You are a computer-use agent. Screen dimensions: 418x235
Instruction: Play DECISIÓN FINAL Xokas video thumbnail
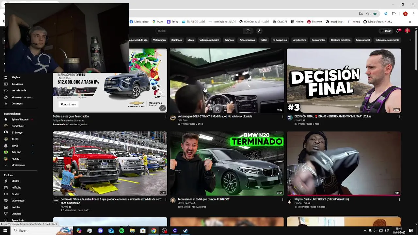pyautogui.click(x=344, y=81)
